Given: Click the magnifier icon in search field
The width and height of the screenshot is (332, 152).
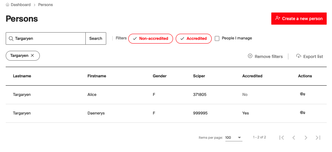Looking at the screenshot, I should point(11,38).
